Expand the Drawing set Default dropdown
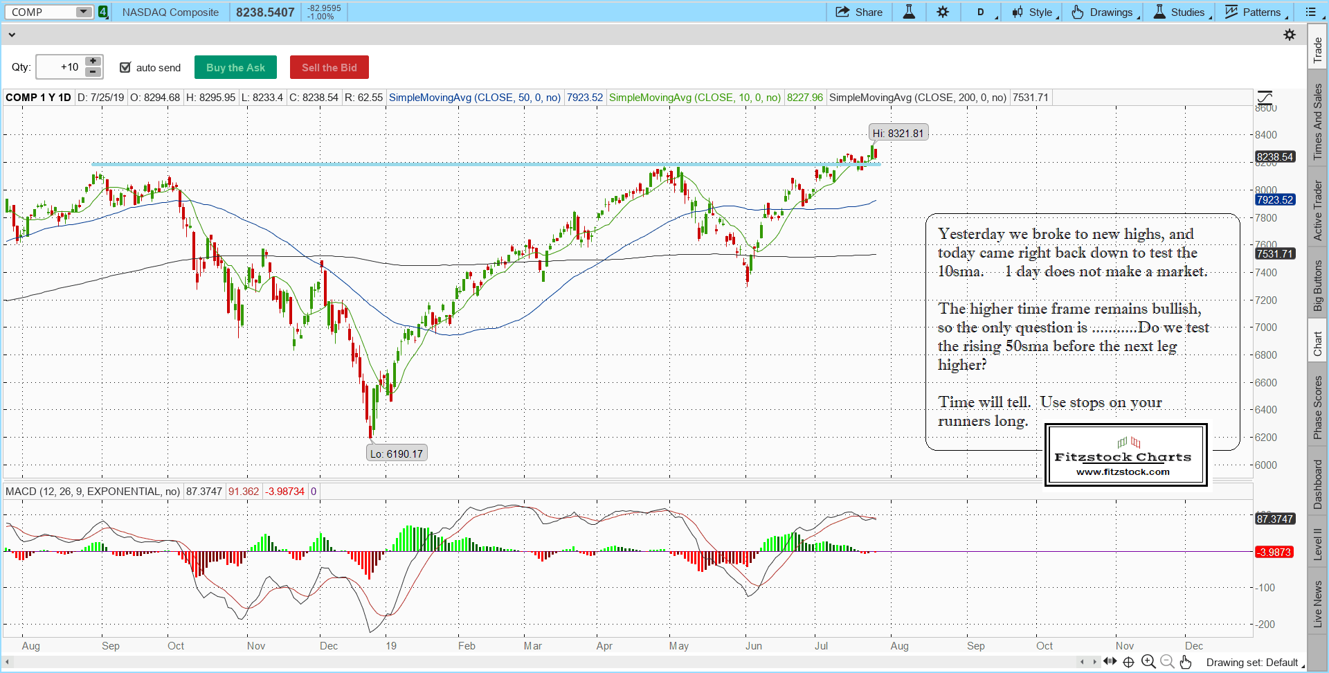Viewport: 1329px width, 673px height. (1254, 663)
